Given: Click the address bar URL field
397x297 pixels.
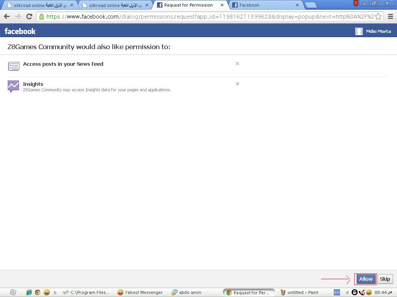Looking at the screenshot, I should click(x=210, y=17).
